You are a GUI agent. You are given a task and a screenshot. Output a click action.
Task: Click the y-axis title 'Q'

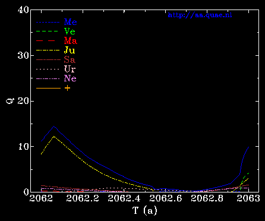tap(10, 101)
